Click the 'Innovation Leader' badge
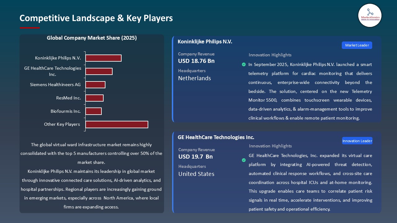This screenshot has height=223, width=397. (x=357, y=141)
